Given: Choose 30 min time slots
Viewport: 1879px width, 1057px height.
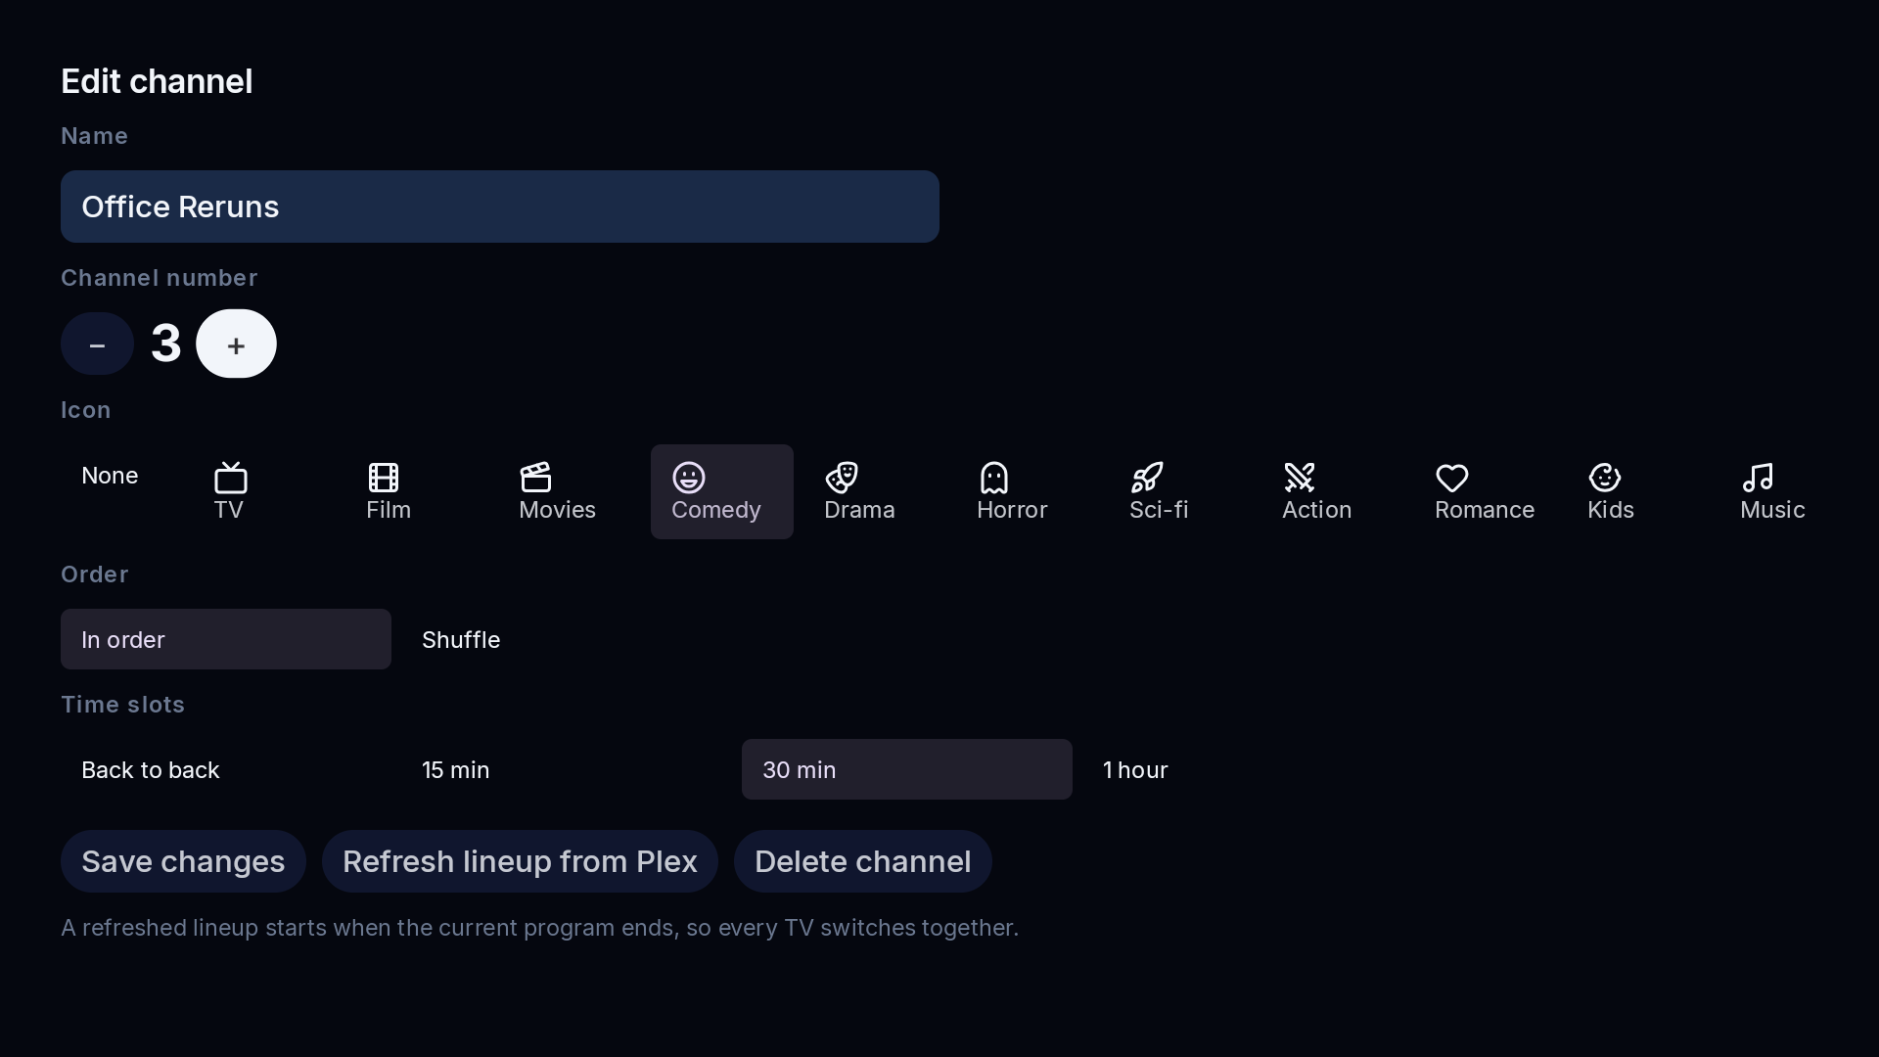Looking at the screenshot, I should coord(907,769).
